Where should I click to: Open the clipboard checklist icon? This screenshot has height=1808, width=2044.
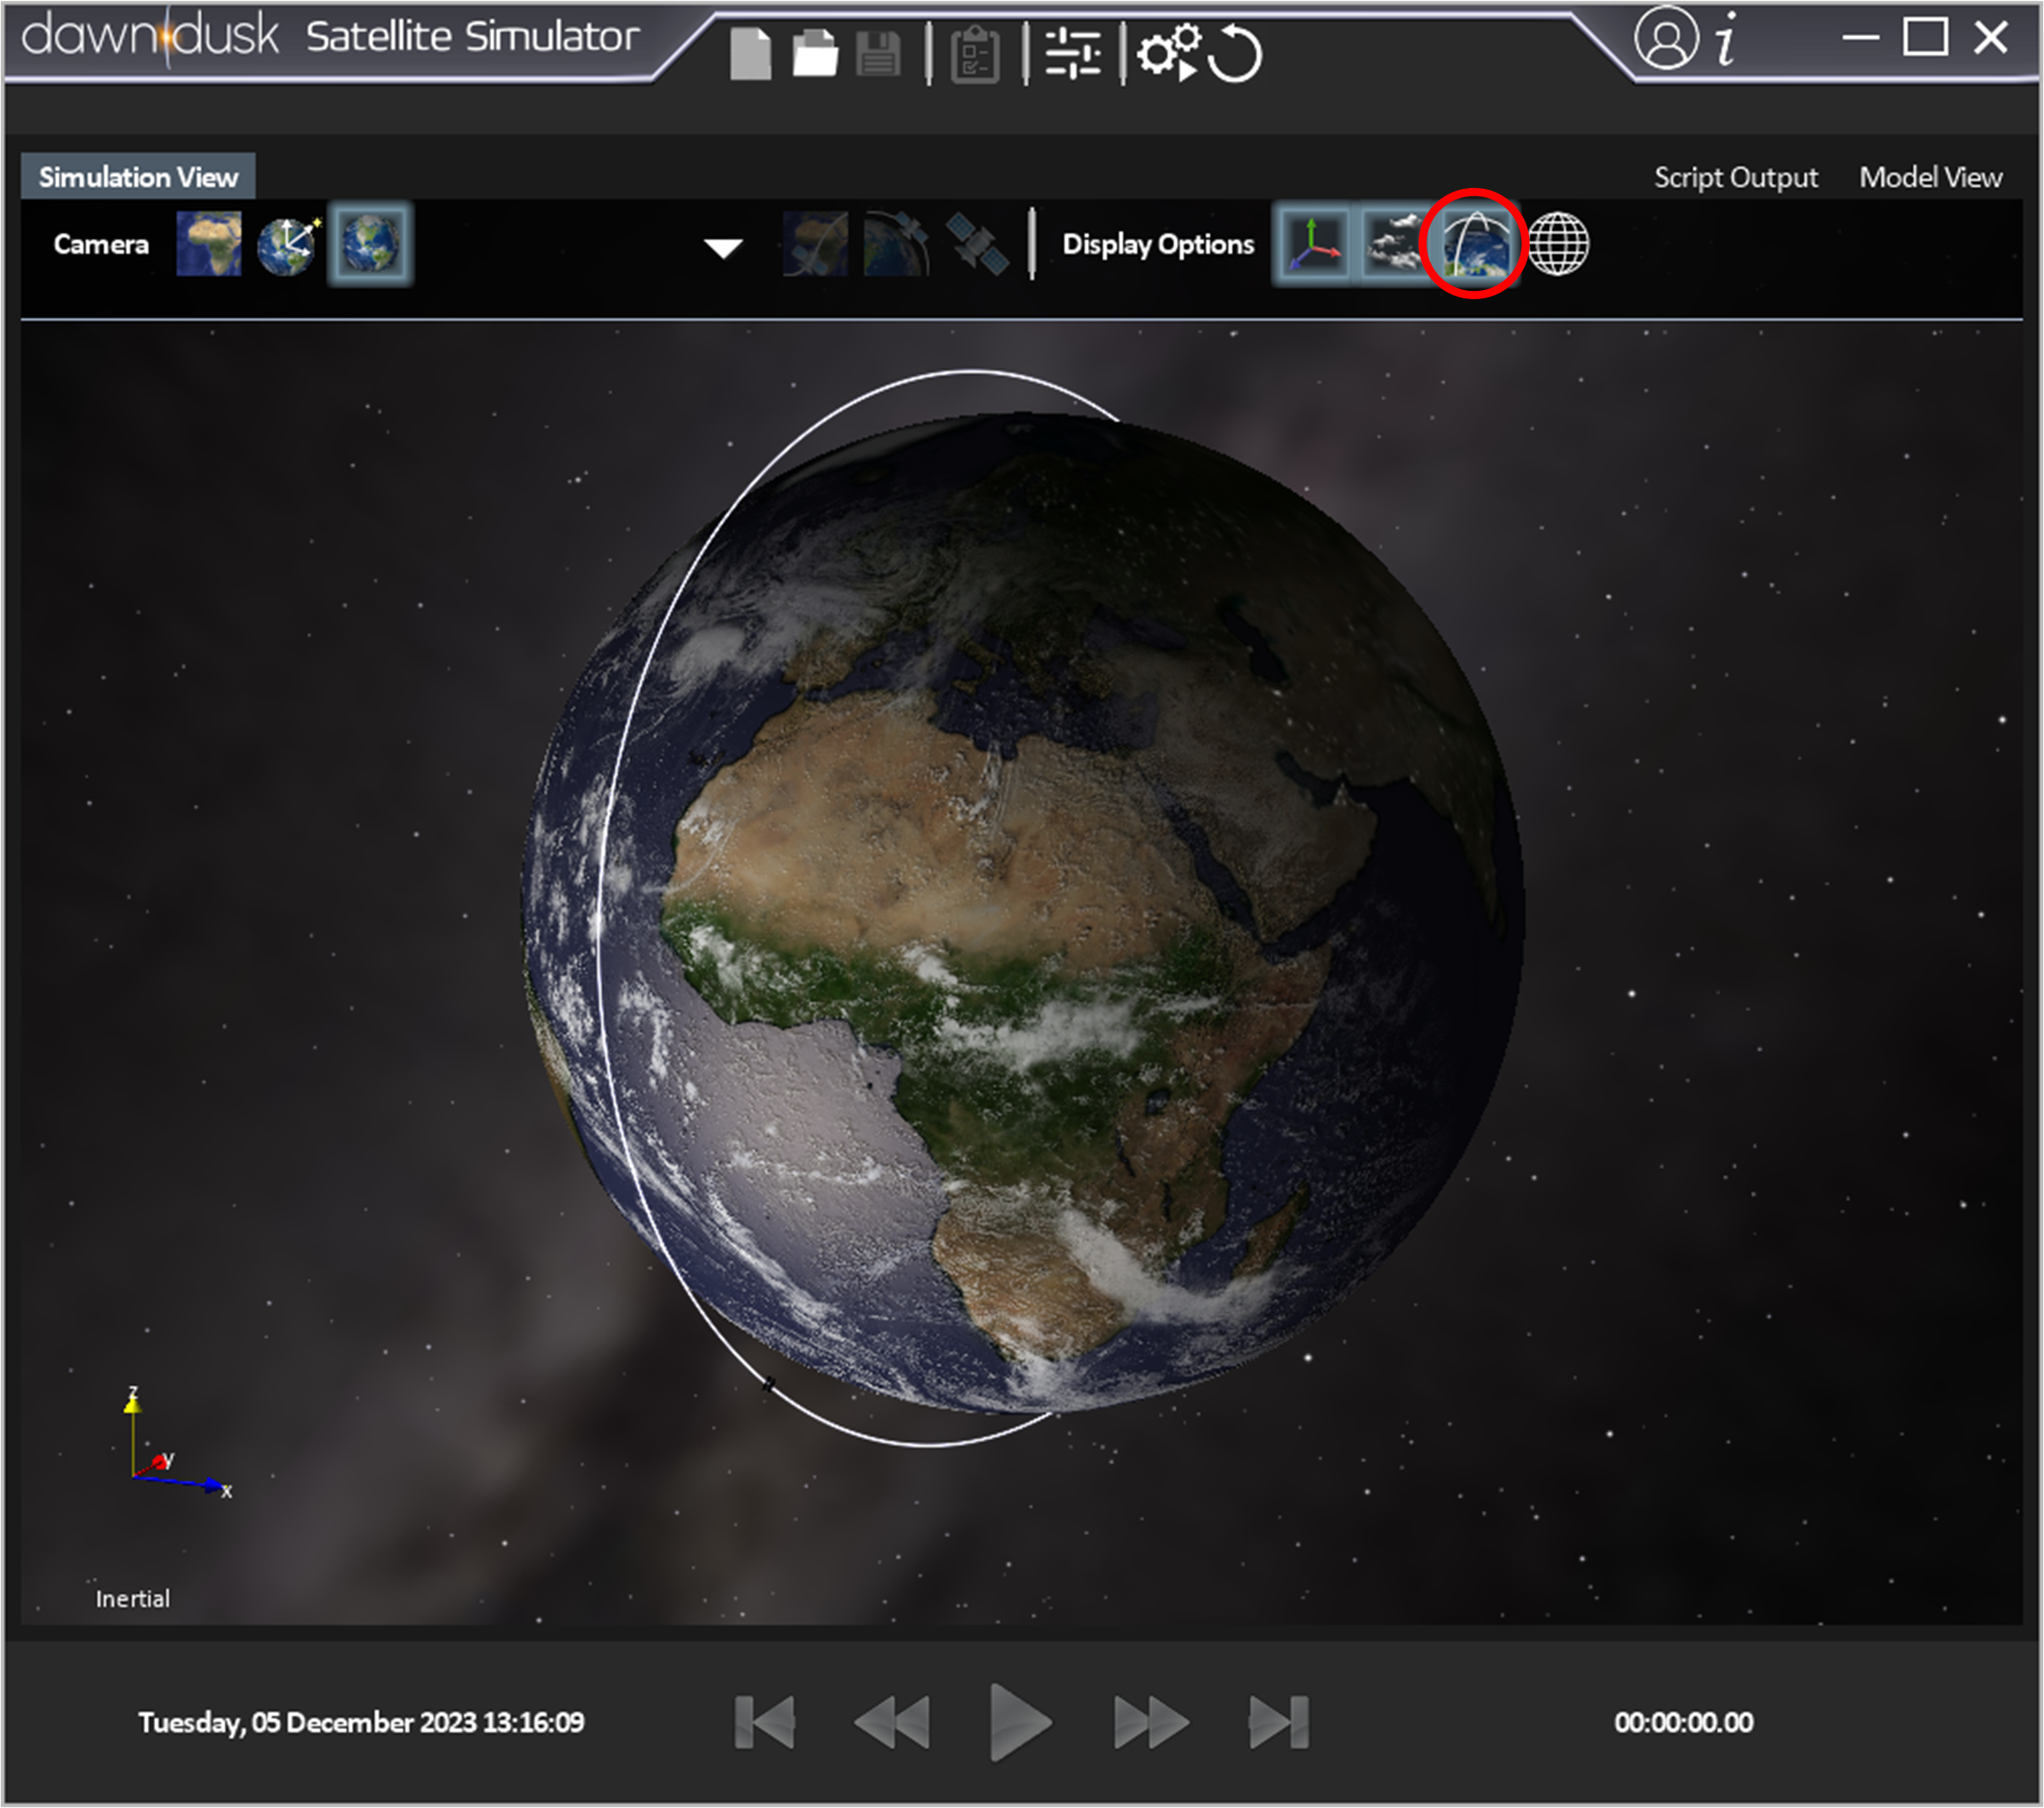976,54
